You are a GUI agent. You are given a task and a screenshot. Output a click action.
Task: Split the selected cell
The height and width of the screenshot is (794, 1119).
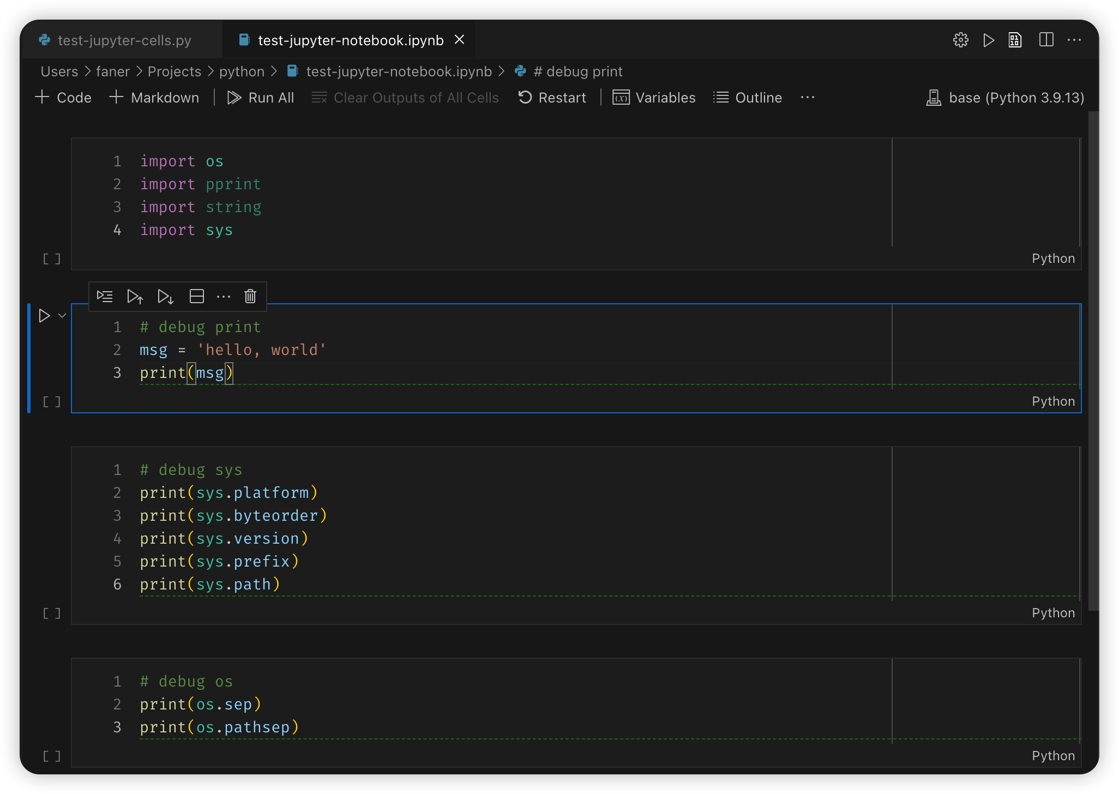click(x=196, y=296)
